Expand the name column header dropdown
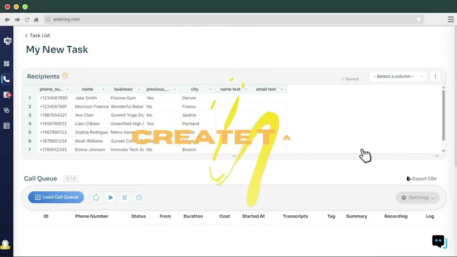 tap(103, 90)
